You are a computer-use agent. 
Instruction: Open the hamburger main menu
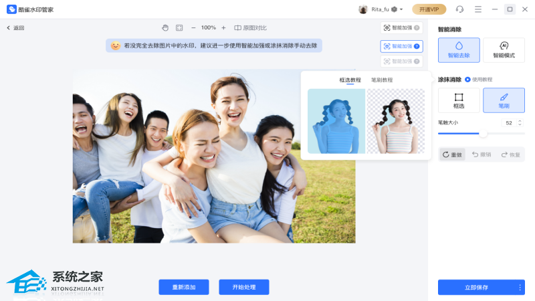[x=478, y=9]
